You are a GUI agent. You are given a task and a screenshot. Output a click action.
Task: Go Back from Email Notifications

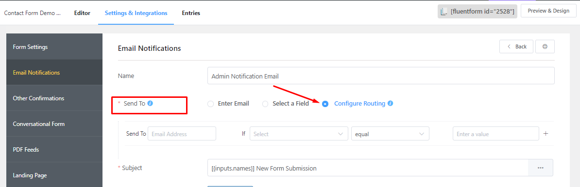point(516,47)
